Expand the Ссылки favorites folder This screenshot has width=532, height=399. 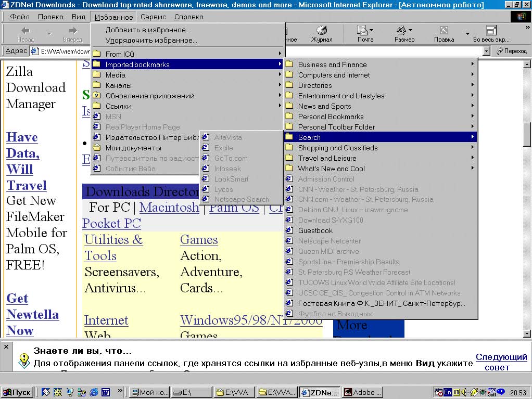[x=187, y=106]
